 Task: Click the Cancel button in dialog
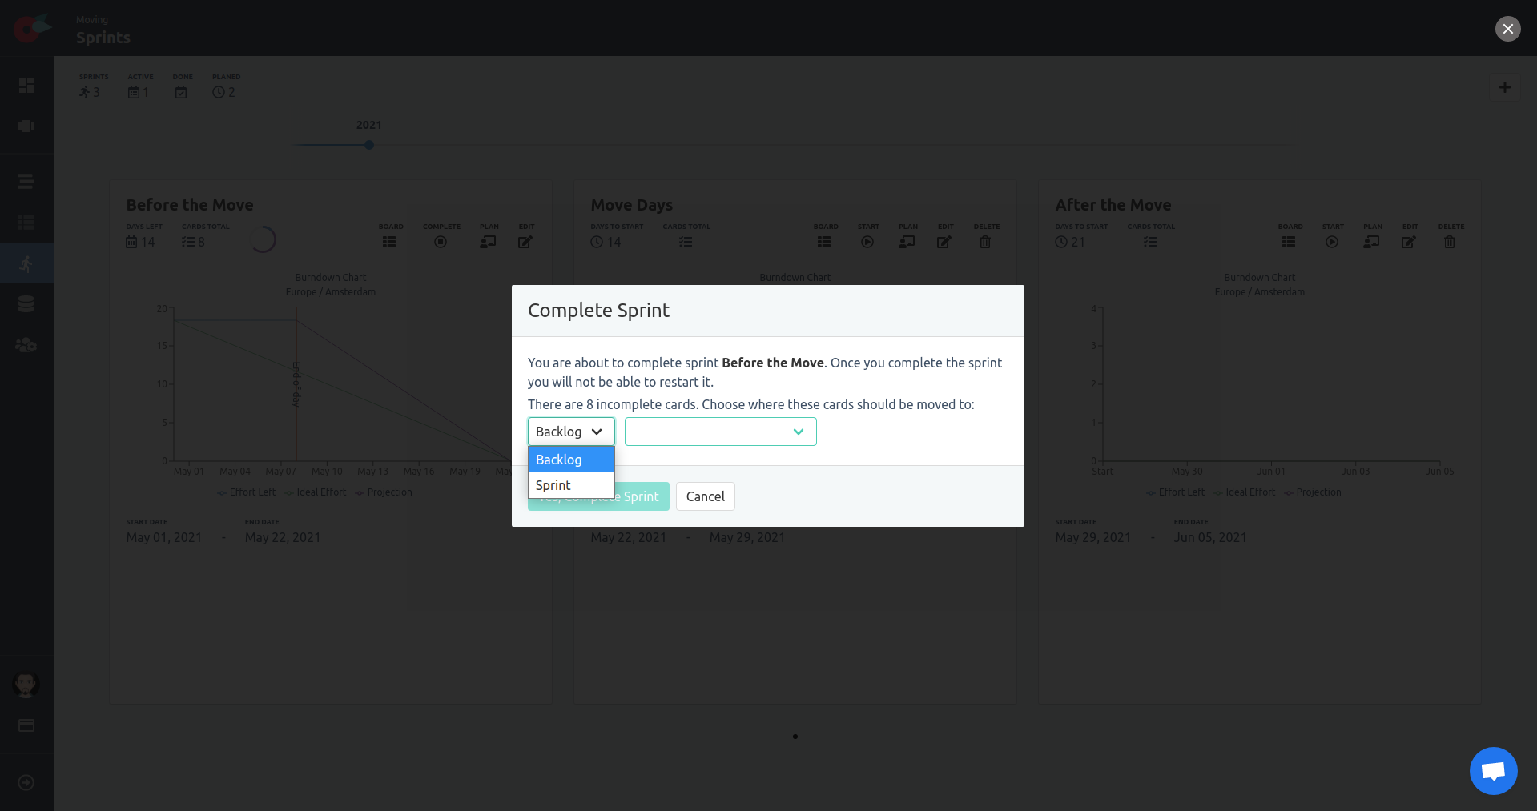705,496
